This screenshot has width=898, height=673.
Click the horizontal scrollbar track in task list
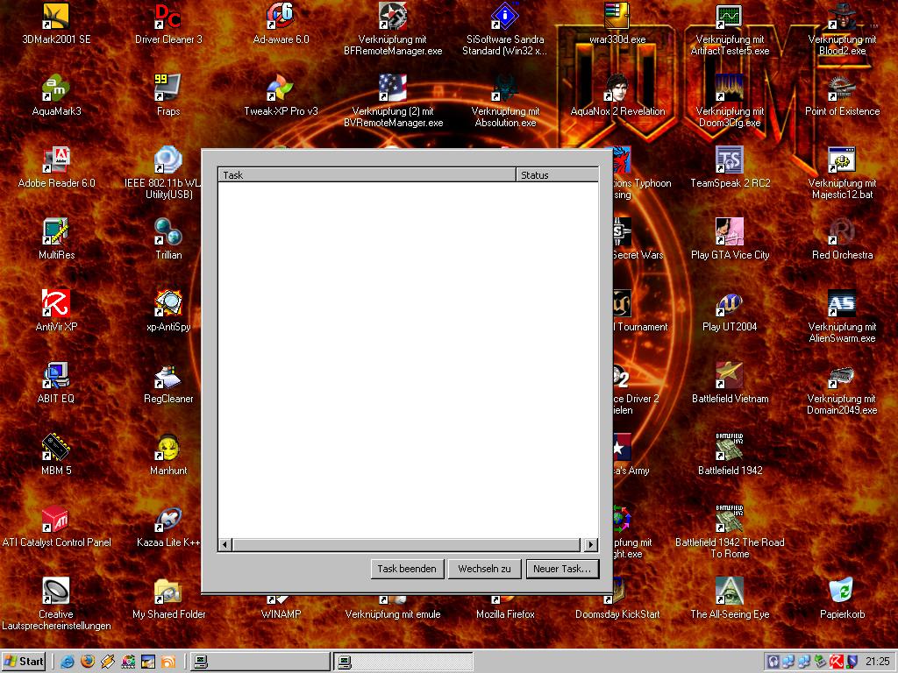408,545
